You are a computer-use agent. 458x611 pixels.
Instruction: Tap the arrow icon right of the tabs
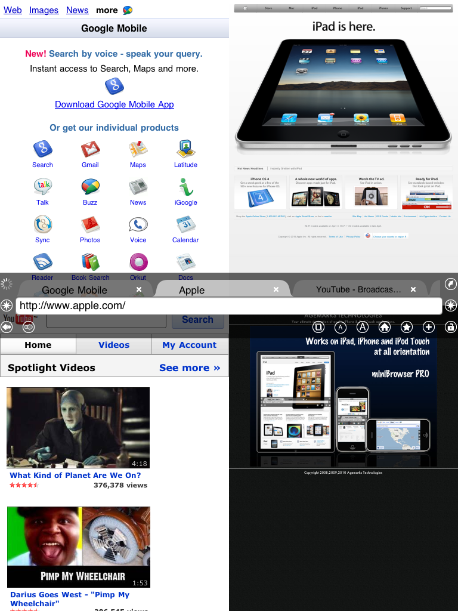pyautogui.click(x=451, y=283)
